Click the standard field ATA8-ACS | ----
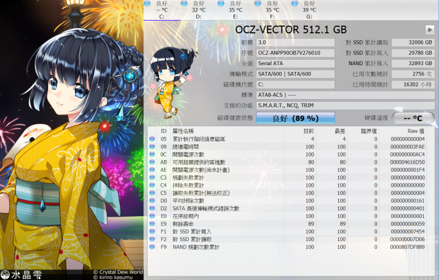This screenshot has width=439, height=280. point(346,95)
